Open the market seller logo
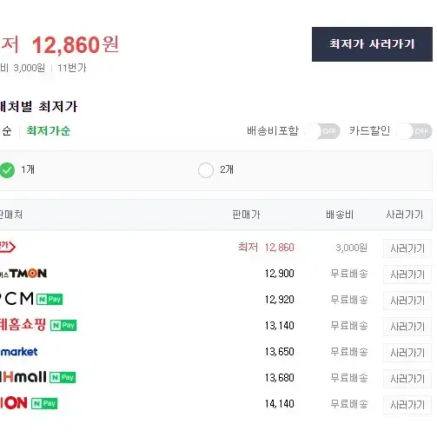 19,352
